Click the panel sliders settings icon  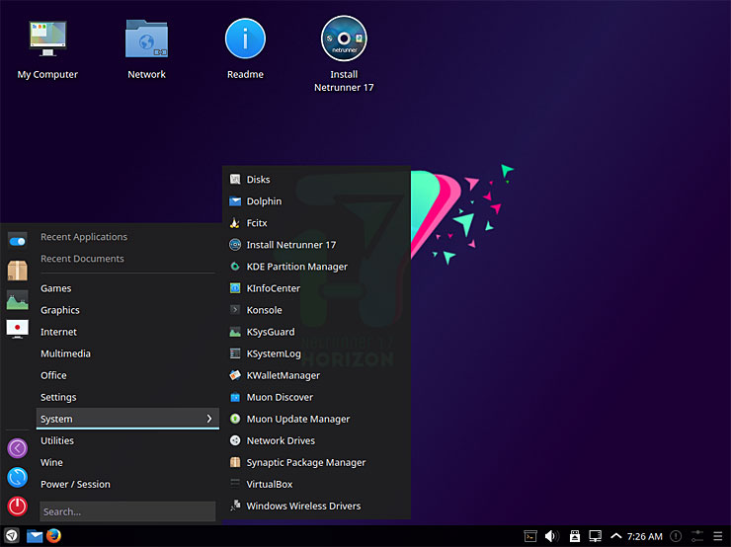697,536
